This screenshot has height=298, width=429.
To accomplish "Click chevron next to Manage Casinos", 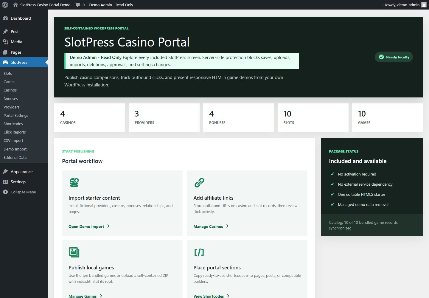I will coord(227,226).
